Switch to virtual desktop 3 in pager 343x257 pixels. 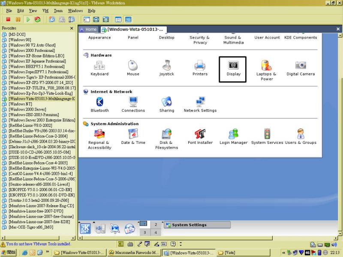[x=144, y=232]
